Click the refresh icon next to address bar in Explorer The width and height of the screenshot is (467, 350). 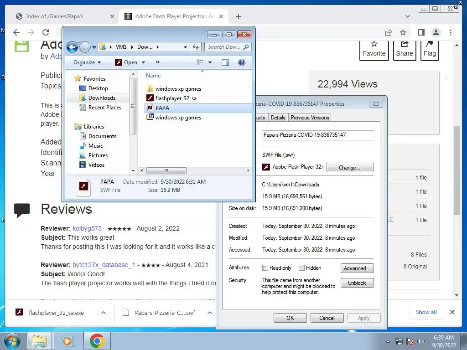coord(196,47)
